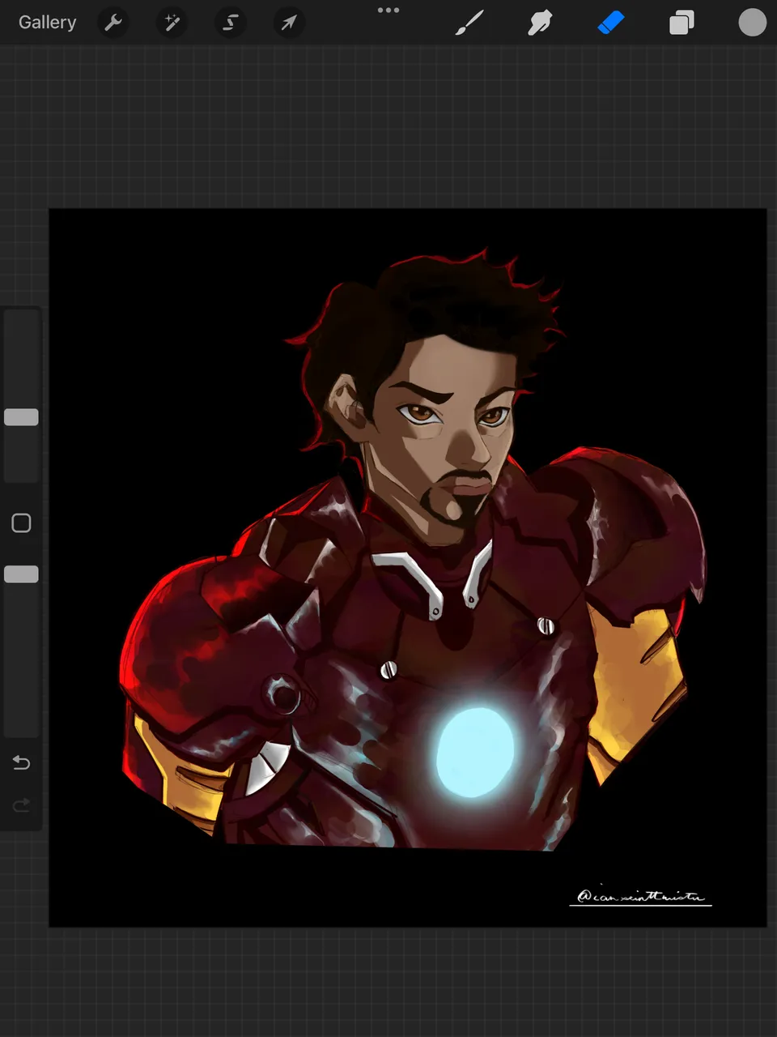Image resolution: width=777 pixels, height=1037 pixels.
Task: Open the Actions wrench menu
Action: pos(113,23)
